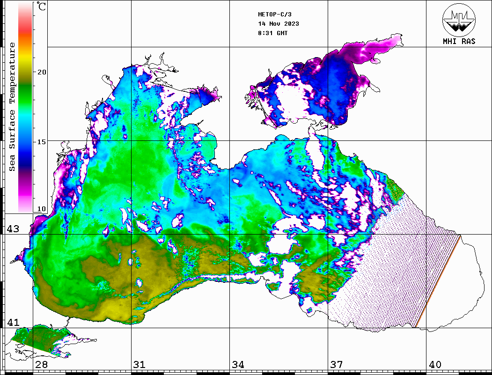Click the '8:31 GMT' time text
492x375 pixels.
(272, 33)
